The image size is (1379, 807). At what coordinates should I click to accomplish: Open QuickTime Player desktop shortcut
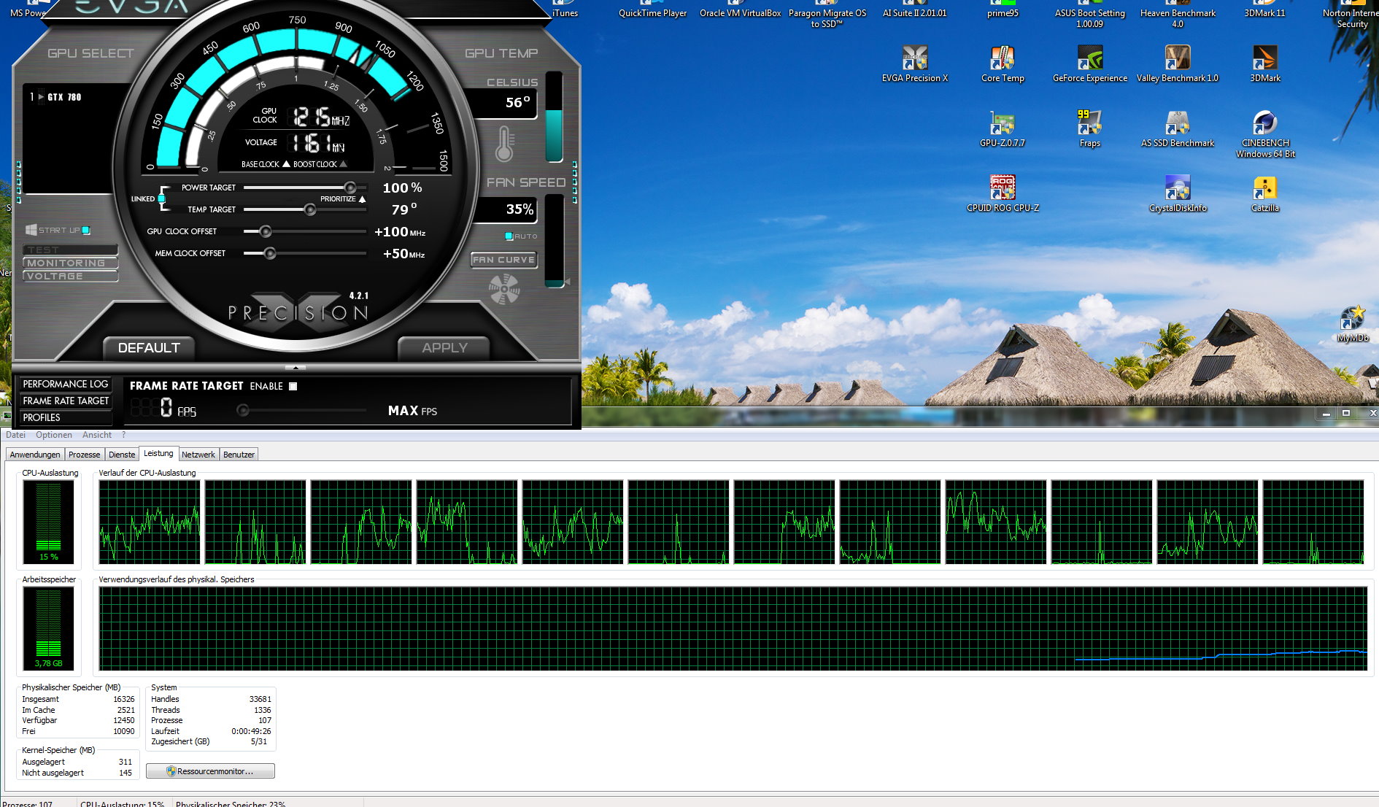click(x=652, y=9)
